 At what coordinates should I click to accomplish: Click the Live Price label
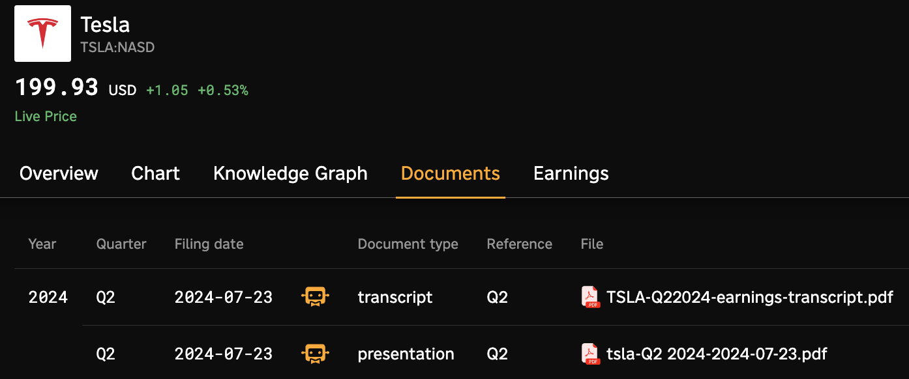[46, 117]
